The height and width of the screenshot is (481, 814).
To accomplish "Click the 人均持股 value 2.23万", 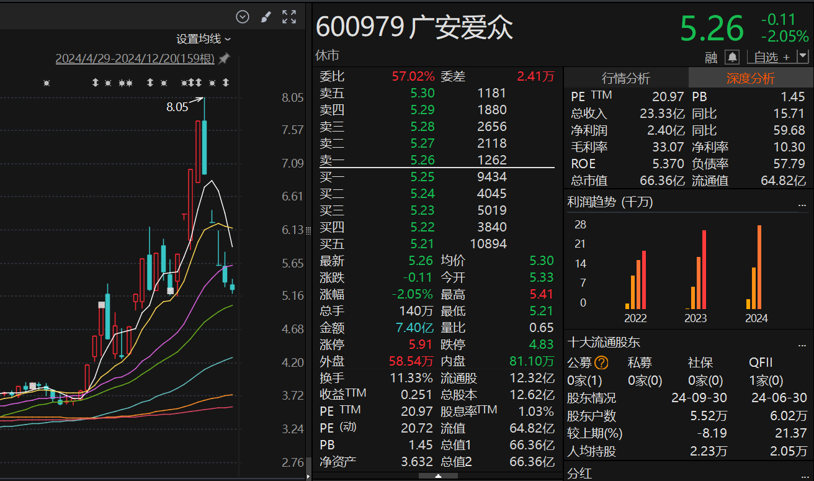I will tap(709, 451).
